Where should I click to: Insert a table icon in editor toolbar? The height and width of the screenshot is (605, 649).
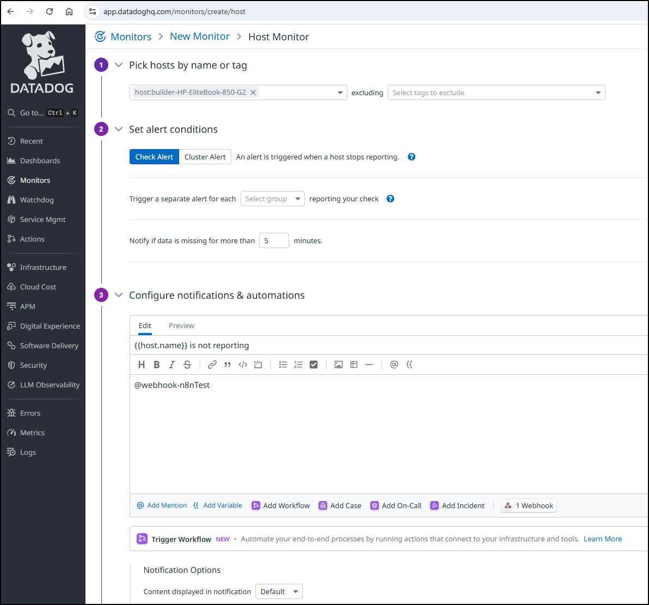coord(354,365)
